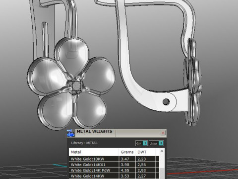Toggle the GV library switch

point(141,143)
